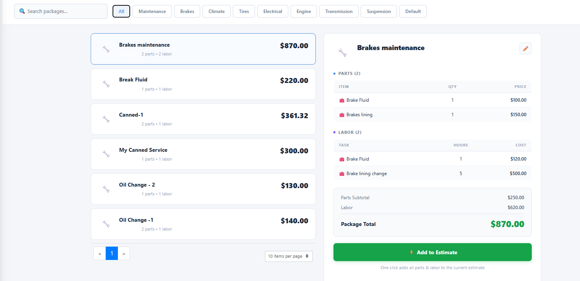
Task: Choose the Suspension filter chip
Action: point(379,11)
